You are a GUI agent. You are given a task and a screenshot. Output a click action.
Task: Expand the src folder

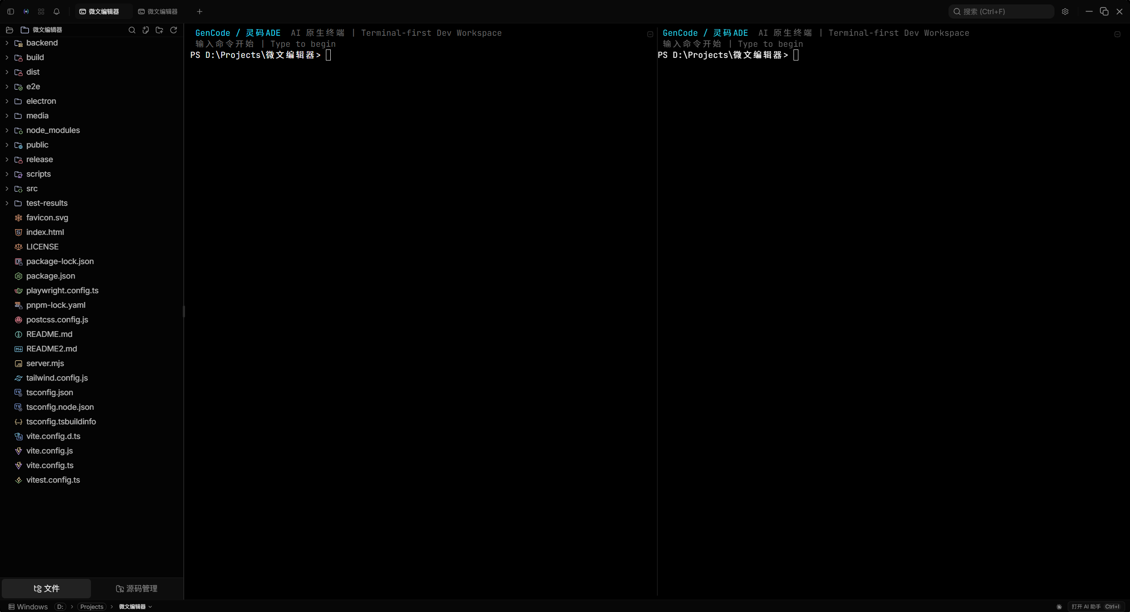tap(7, 189)
